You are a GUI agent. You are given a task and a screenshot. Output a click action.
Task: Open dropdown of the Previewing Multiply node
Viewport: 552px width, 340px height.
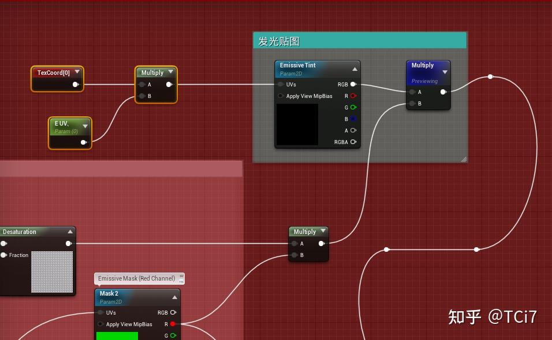(x=445, y=72)
